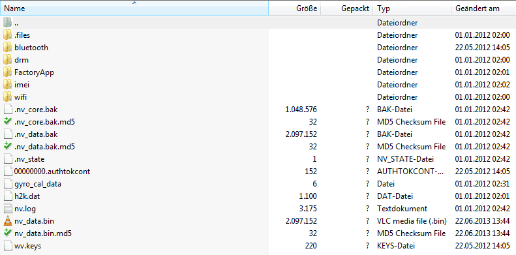
Task: Select the 'nv_data.bin.md5' file name
Action: coord(43,233)
